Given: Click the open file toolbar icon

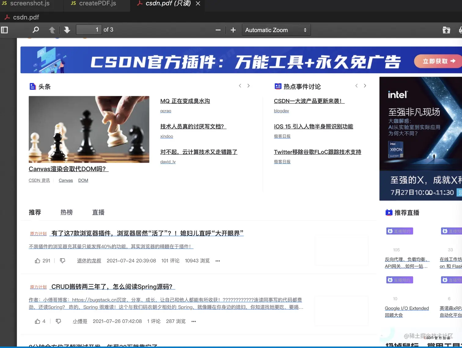Looking at the screenshot, I should (x=446, y=30).
